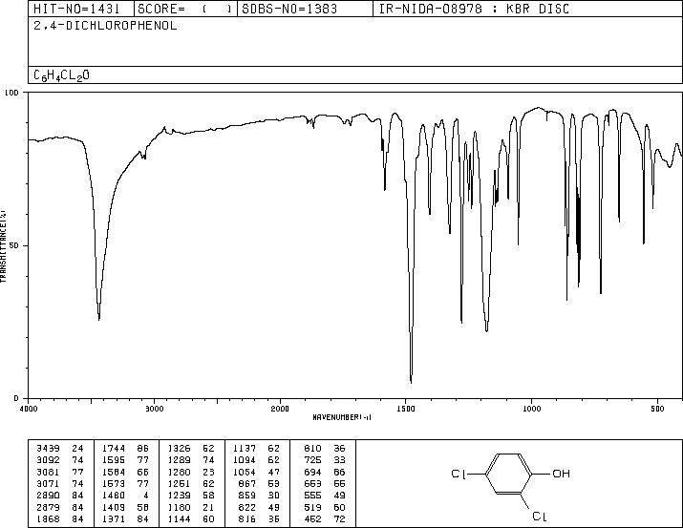Click the 100 y-axis tick label
This screenshot has width=683, height=528.
[x=11, y=93]
